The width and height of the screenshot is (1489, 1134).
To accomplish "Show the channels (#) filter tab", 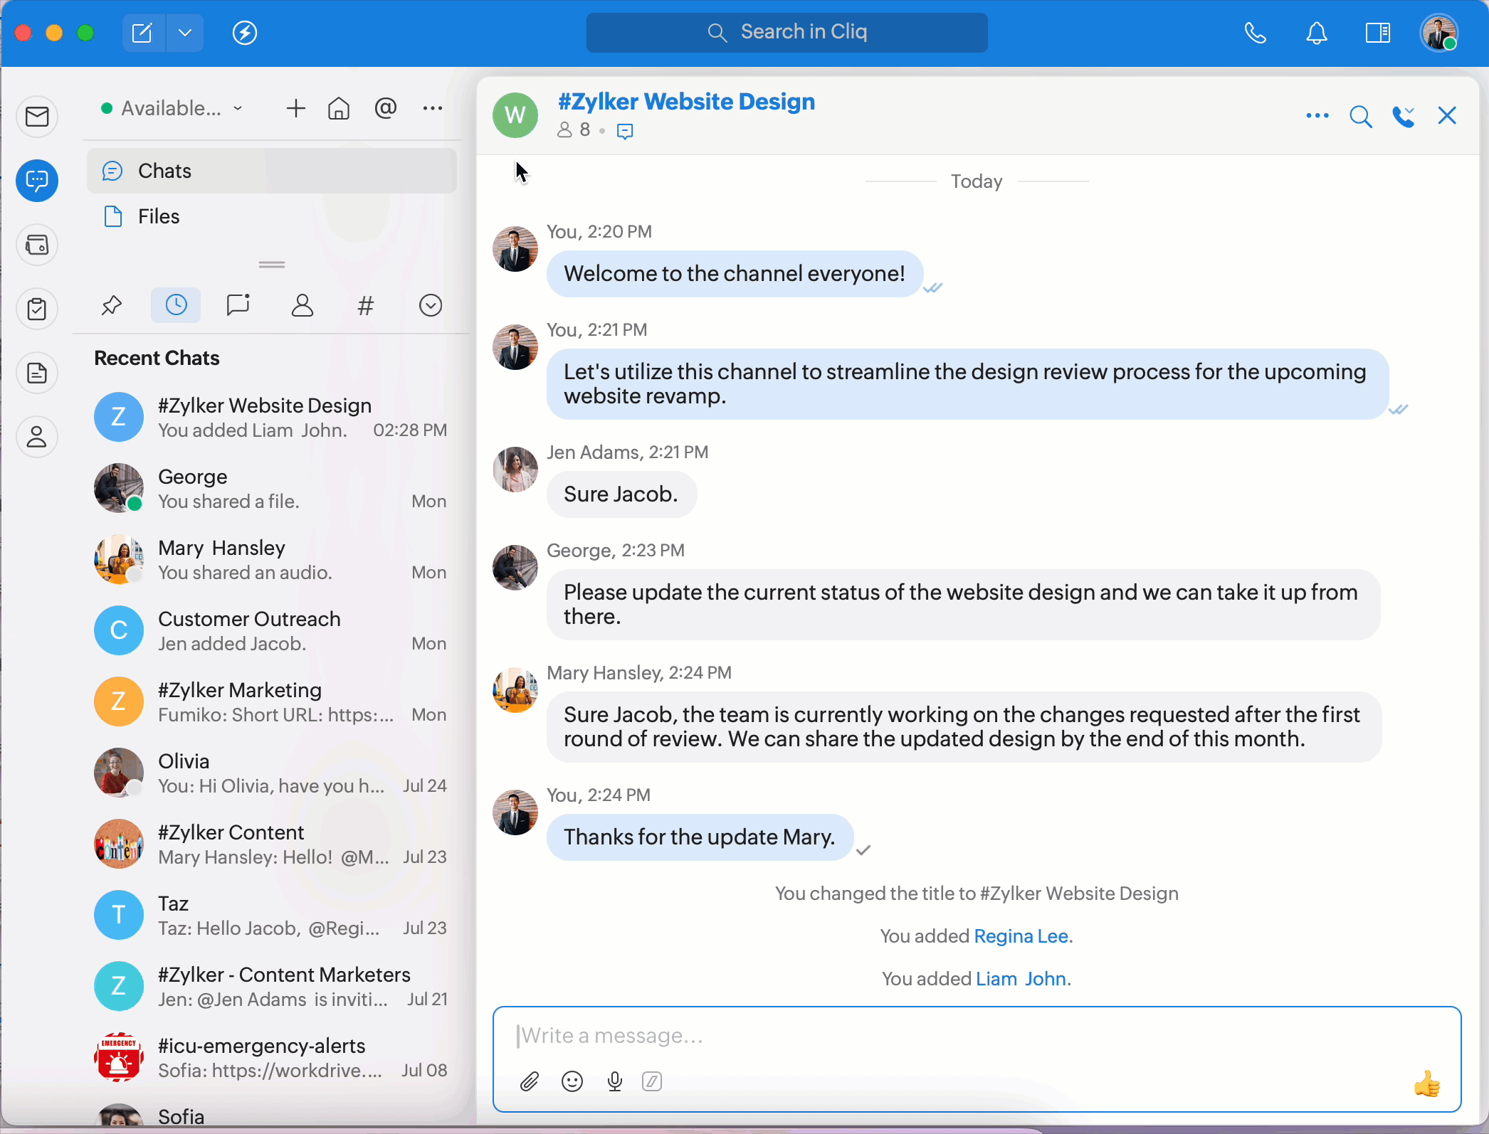I will [365, 306].
